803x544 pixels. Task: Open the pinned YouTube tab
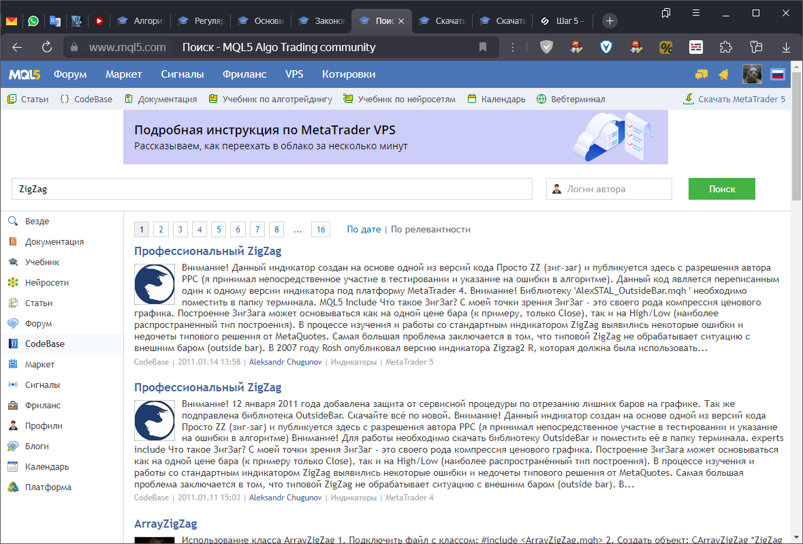click(x=99, y=21)
